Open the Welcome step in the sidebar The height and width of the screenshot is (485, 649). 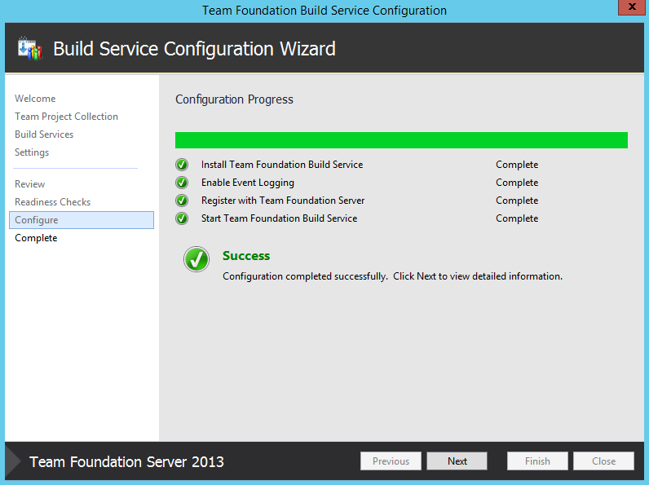(x=35, y=99)
